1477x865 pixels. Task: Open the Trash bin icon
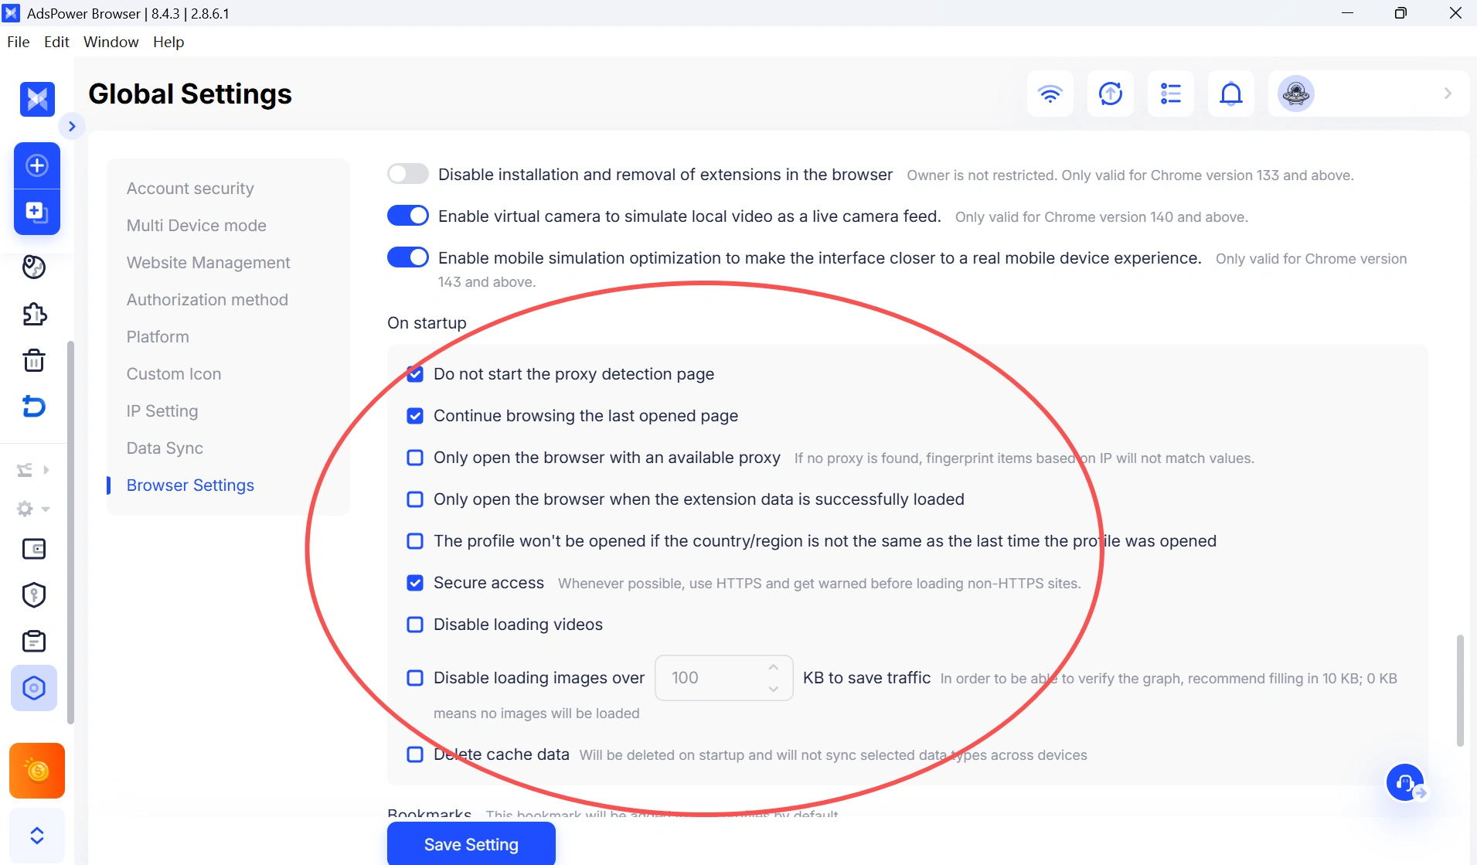click(34, 360)
